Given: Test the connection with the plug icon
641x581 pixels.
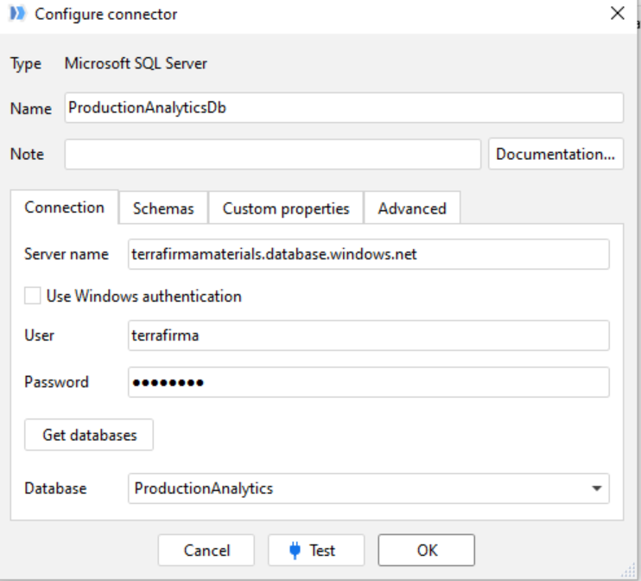Looking at the screenshot, I should (x=315, y=550).
